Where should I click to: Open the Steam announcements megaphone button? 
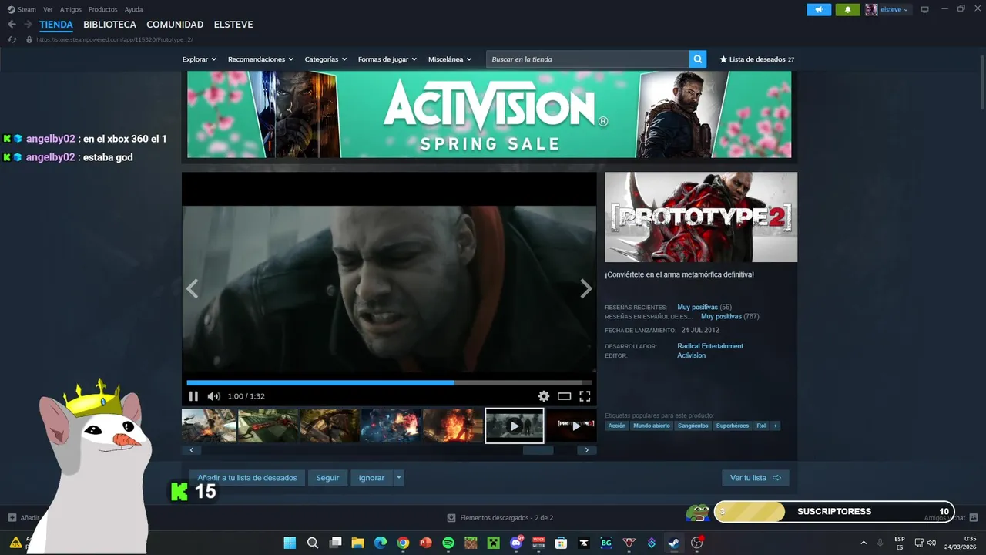coord(819,9)
